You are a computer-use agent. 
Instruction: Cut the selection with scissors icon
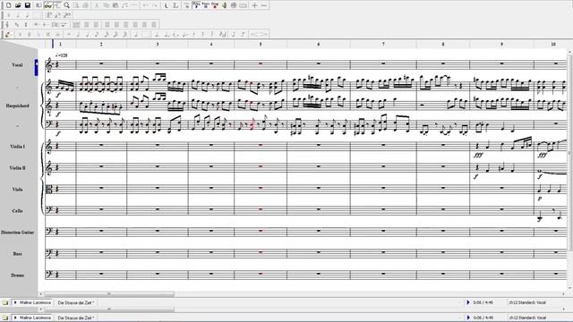[x=97, y=5]
